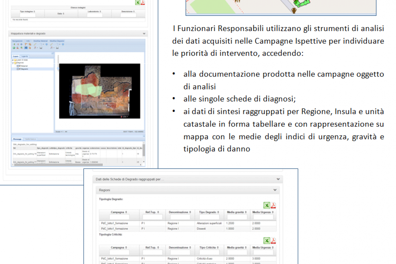Select the Materiali layer row in the tree
Viewport: 396px width, 264px height.
pyautogui.click(x=33, y=66)
